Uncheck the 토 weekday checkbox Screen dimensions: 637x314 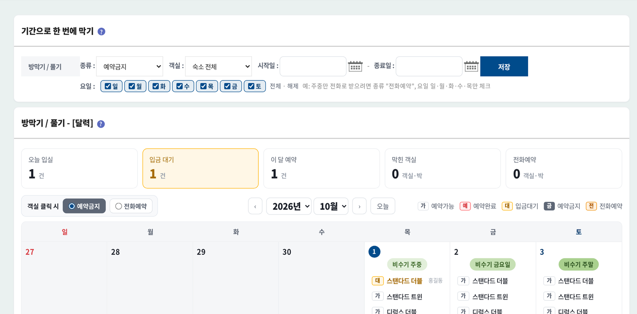click(251, 86)
